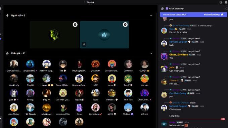Click Duno's avatar in the chat
The height and width of the screenshot is (128, 228).
[164, 31]
